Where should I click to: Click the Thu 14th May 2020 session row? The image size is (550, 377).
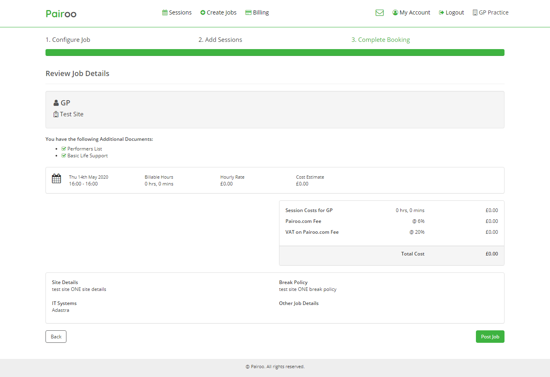275,180
